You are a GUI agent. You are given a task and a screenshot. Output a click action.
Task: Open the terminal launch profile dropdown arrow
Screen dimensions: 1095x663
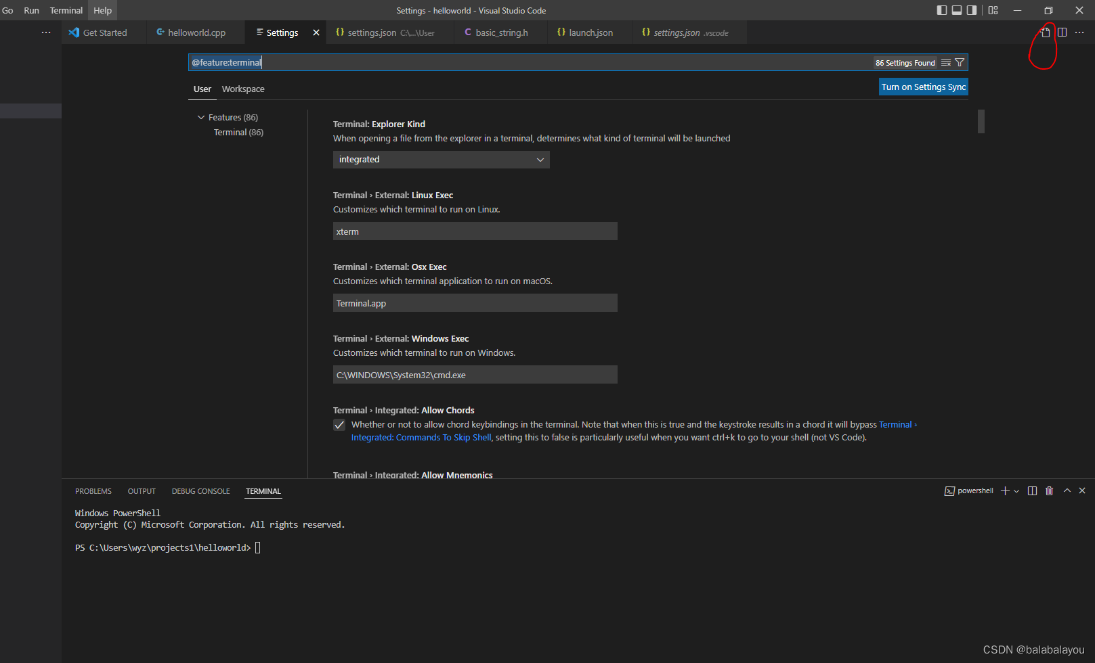pyautogui.click(x=1016, y=491)
